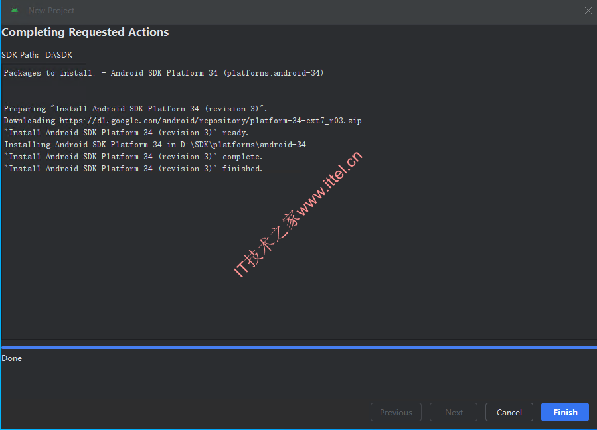Click the log line ending with finished
The height and width of the screenshot is (430, 597).
coord(133,169)
